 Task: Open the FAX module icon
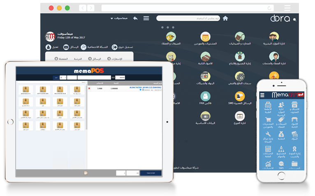205,96
